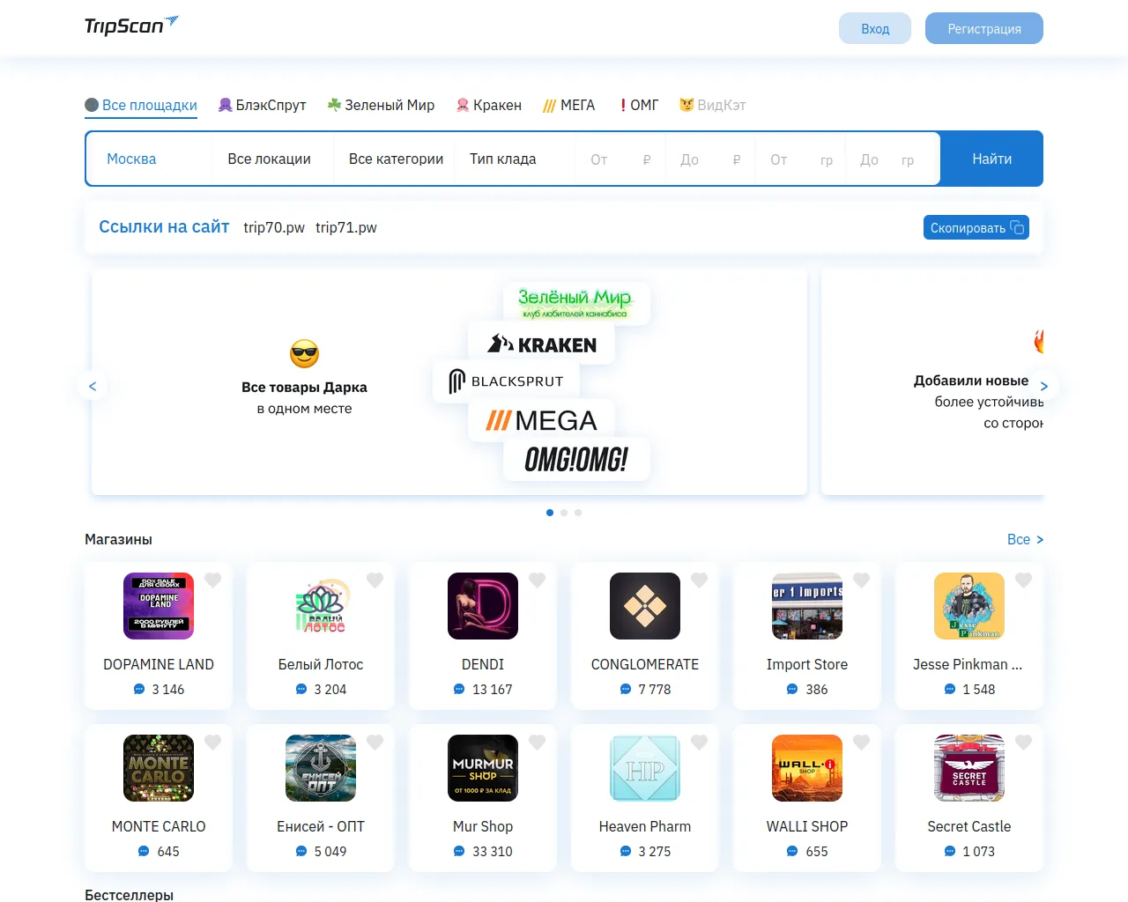This screenshot has height=902, width=1128.
Task: Favorite the DOPAMINE LAND shop with the heart
Action: pyautogui.click(x=213, y=580)
